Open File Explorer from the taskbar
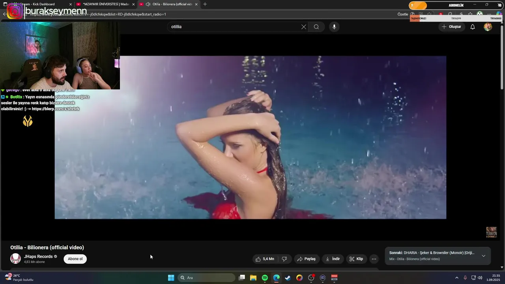The width and height of the screenshot is (505, 284). 253,278
